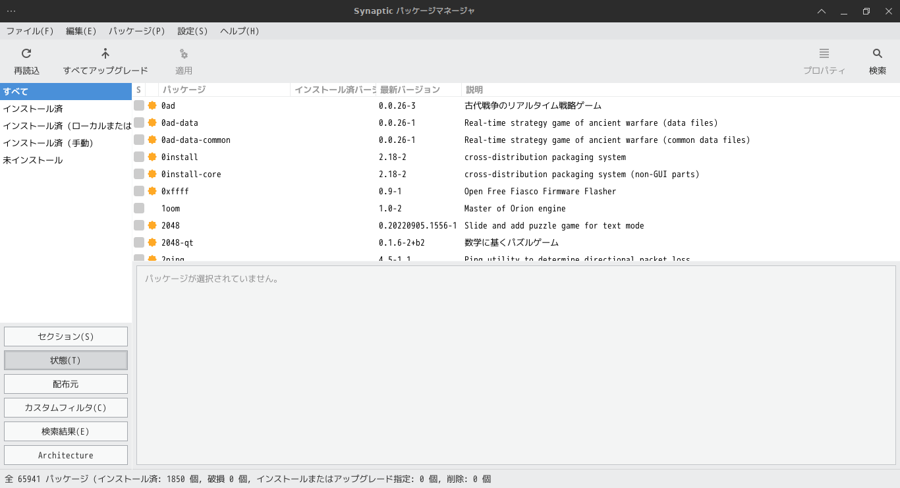Click the 再読込 reload icon
This screenshot has width=900, height=488.
click(26, 54)
